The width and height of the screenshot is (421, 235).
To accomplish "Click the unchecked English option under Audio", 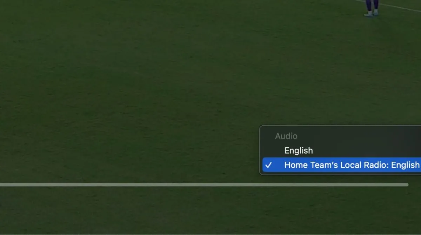I will [x=298, y=150].
